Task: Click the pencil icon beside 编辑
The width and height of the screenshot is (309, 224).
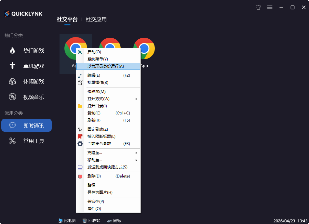Action: pyautogui.click(x=80, y=75)
